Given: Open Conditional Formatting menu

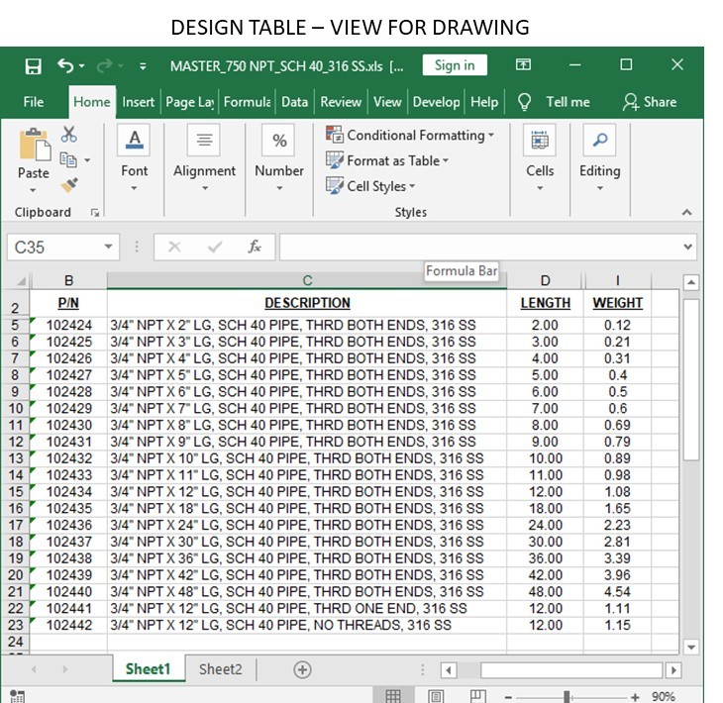Looking at the screenshot, I should pos(410,135).
